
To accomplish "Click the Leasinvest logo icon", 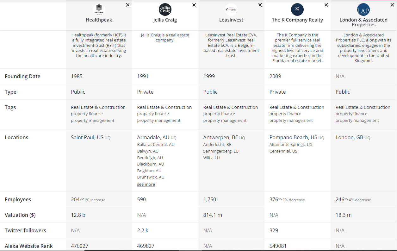I will [x=231, y=9].
